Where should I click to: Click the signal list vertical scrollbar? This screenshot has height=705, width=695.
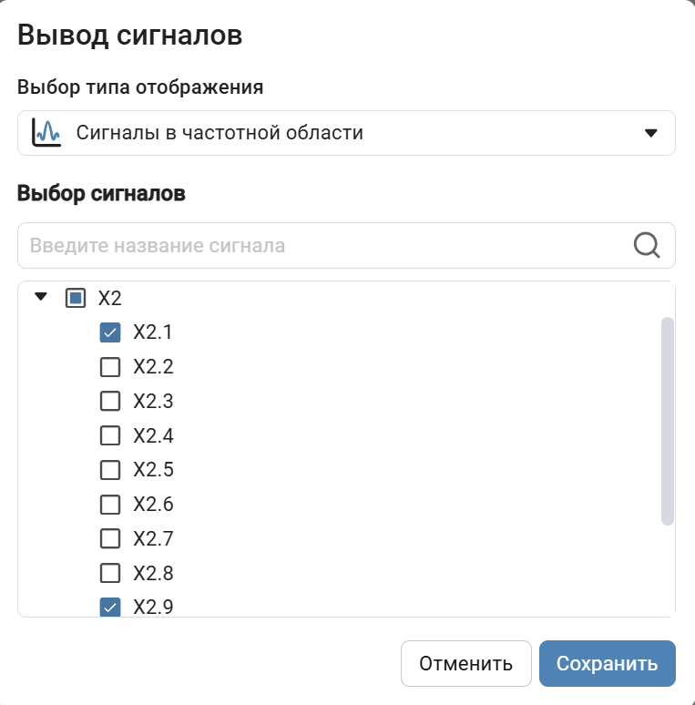click(667, 421)
